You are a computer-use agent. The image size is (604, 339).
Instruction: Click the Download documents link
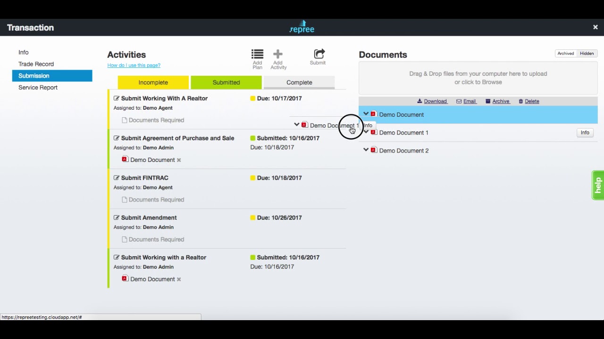coord(432,101)
